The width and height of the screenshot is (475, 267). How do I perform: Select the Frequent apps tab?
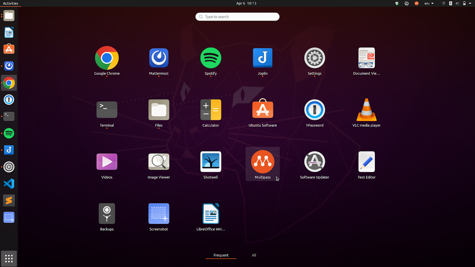coord(221,255)
